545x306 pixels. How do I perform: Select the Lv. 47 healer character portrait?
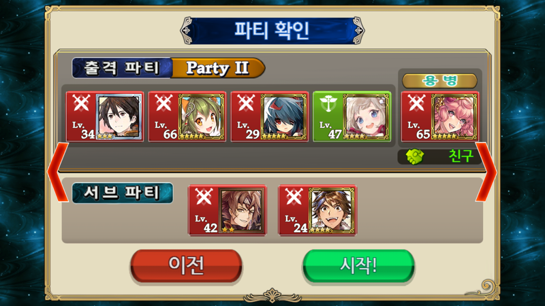[366, 116]
